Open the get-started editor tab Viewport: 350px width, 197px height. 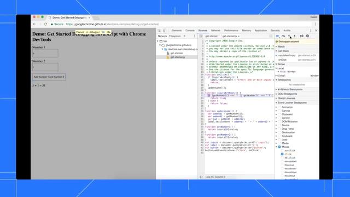211,36
